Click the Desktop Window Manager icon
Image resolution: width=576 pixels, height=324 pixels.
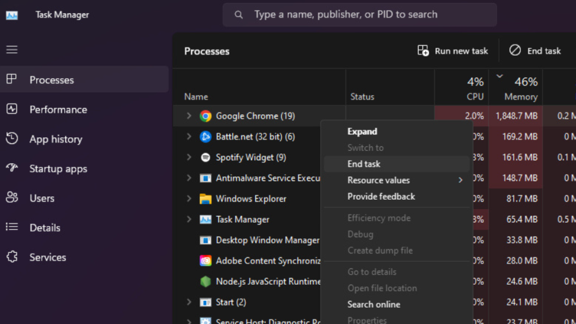pyautogui.click(x=205, y=240)
